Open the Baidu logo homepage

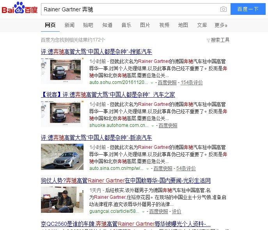20,8
